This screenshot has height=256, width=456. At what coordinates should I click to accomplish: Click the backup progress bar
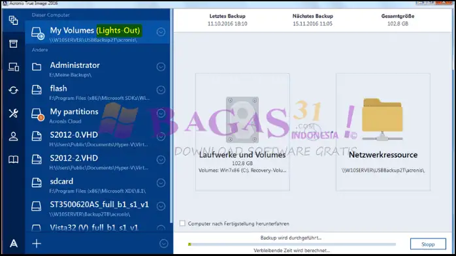coord(292,244)
